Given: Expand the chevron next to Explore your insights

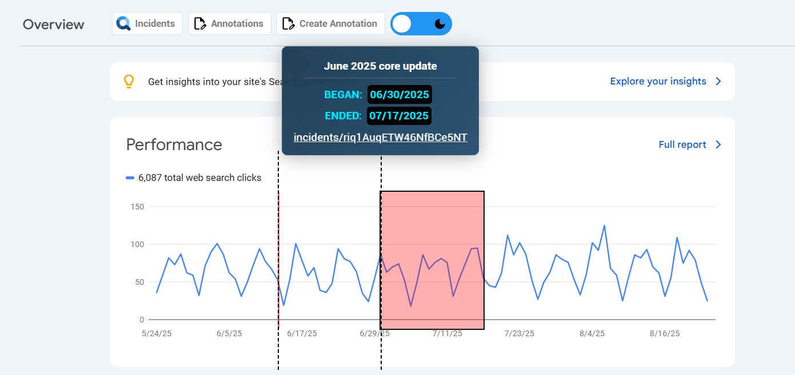Looking at the screenshot, I should coord(718,82).
